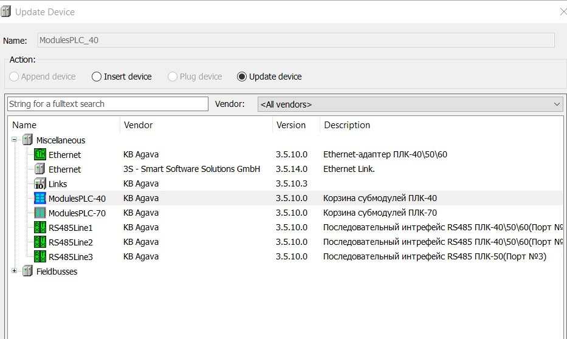Screen dimensions: 567x339
Task: Click the vendor text 3S - Smart Software Solutions GmbH
Action: (x=191, y=169)
